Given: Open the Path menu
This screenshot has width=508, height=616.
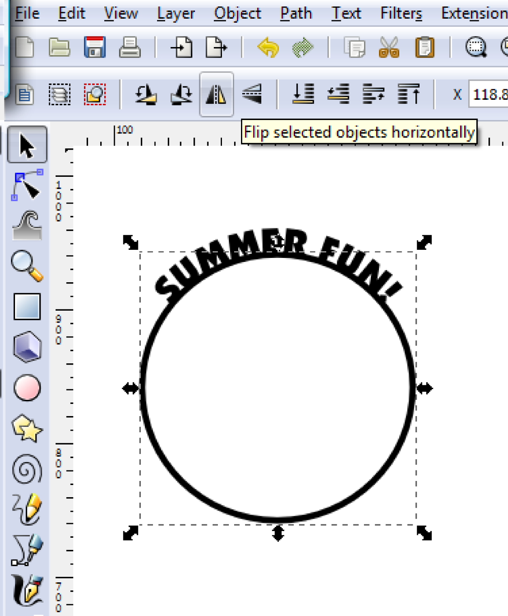Looking at the screenshot, I should click(295, 13).
